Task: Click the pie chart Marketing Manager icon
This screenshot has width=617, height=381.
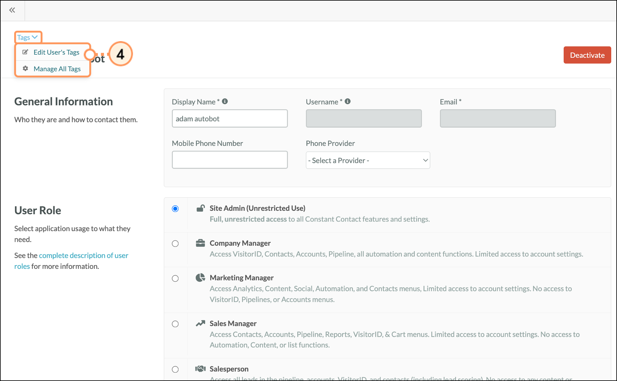Action: tap(200, 277)
